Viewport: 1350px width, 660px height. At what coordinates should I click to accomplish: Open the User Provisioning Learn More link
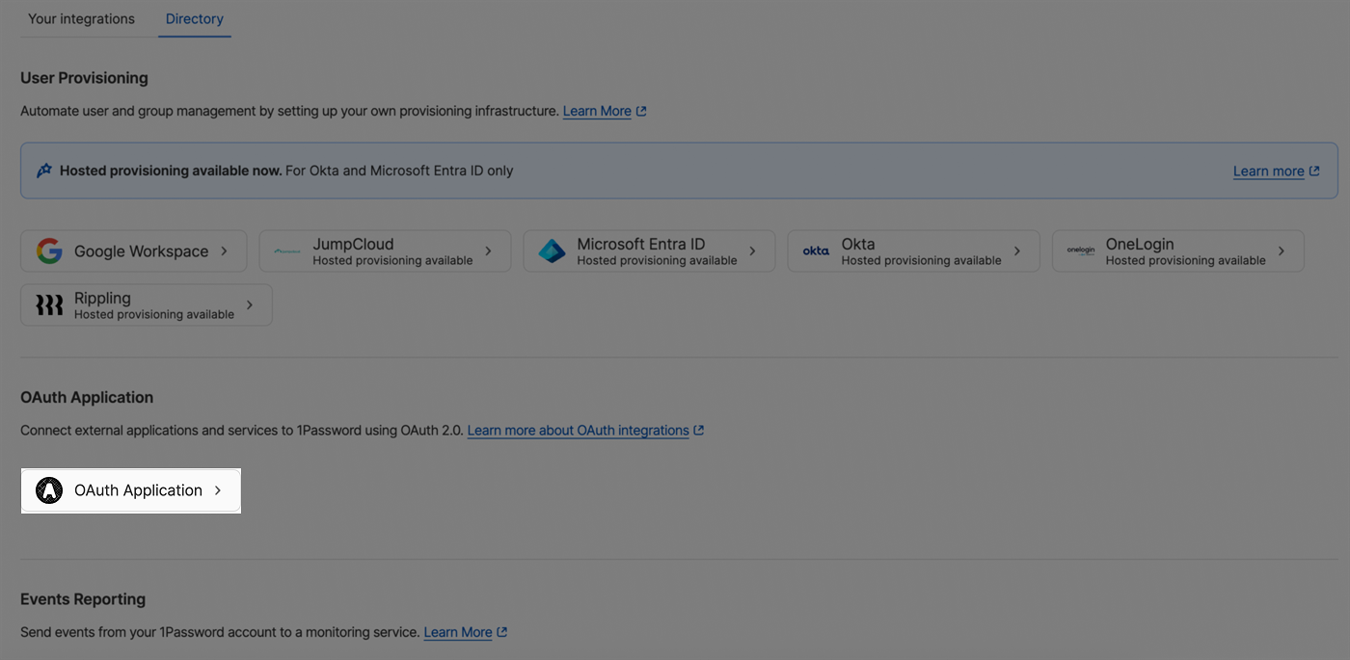point(596,110)
